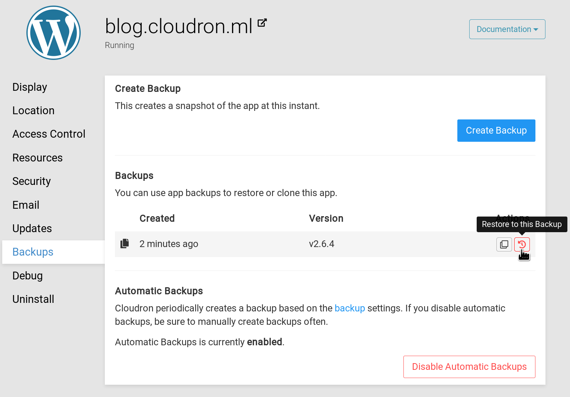570x397 pixels.
Task: Follow the backup settings link
Action: (350, 308)
